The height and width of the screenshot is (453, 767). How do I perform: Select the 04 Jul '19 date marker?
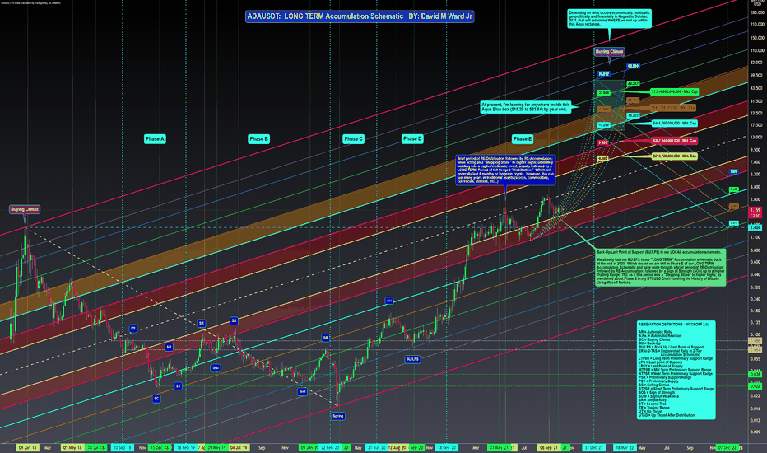point(238,447)
